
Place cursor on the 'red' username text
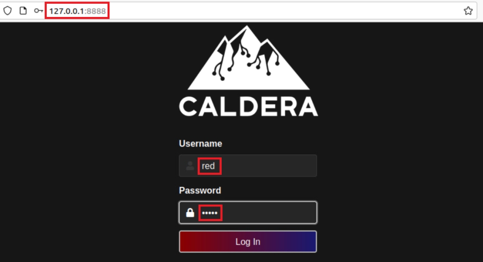(x=208, y=166)
